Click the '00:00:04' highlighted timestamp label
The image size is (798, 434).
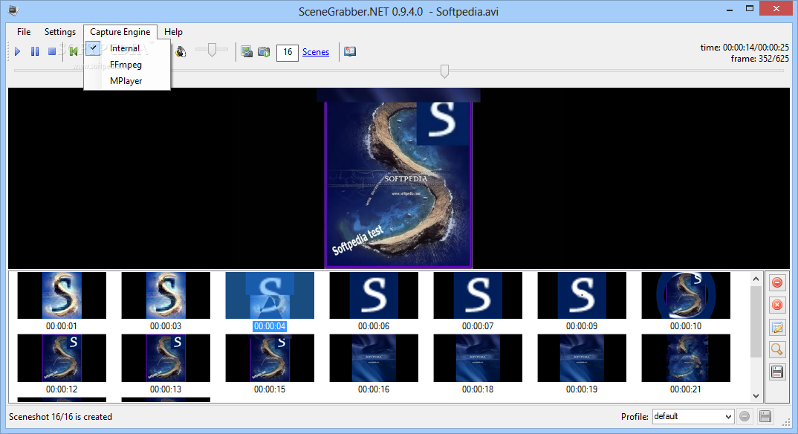[270, 326]
